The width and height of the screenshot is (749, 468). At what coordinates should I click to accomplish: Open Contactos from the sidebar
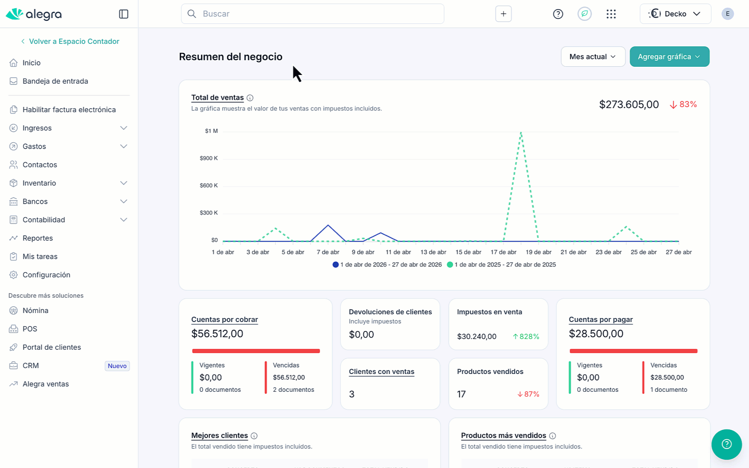pyautogui.click(x=40, y=165)
